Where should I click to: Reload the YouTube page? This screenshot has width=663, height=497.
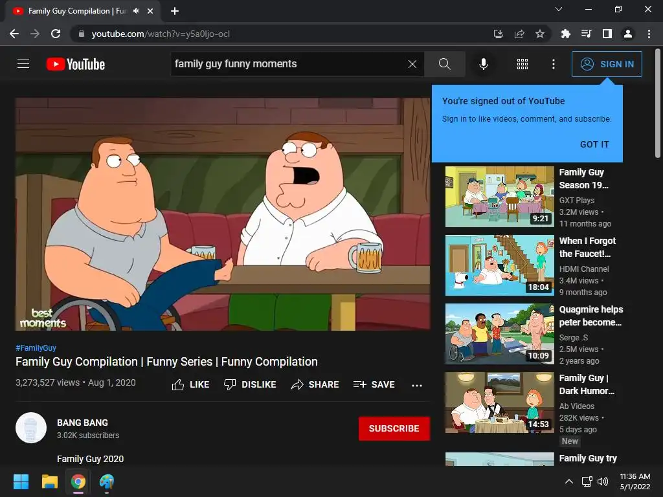pos(56,34)
